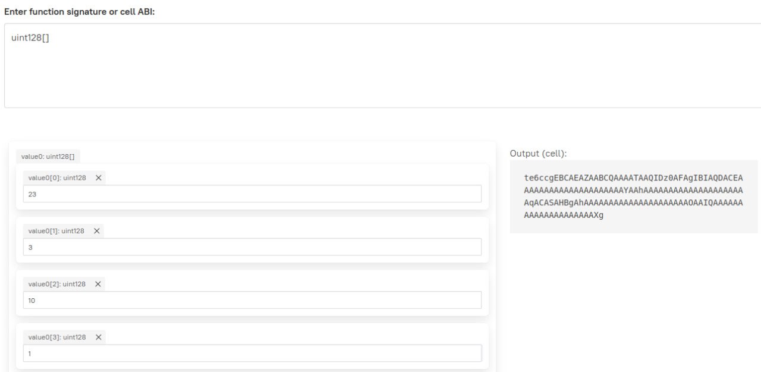Click the 'Enter function signature or cell ABI' heading
761x372 pixels.
point(79,11)
